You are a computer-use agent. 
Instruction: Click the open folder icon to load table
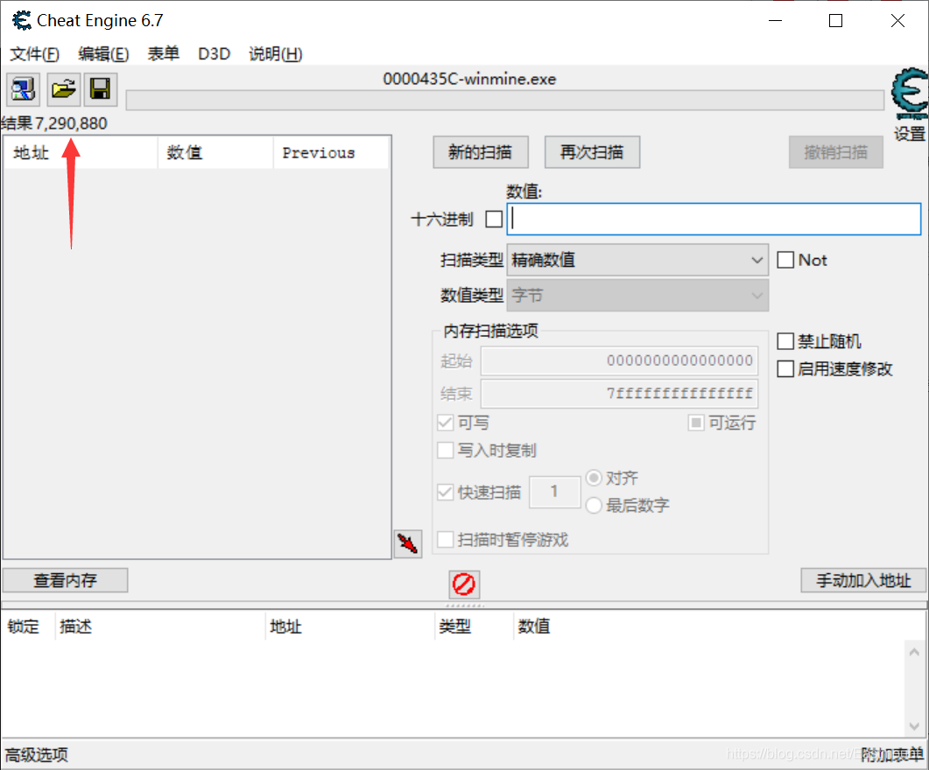(x=63, y=89)
